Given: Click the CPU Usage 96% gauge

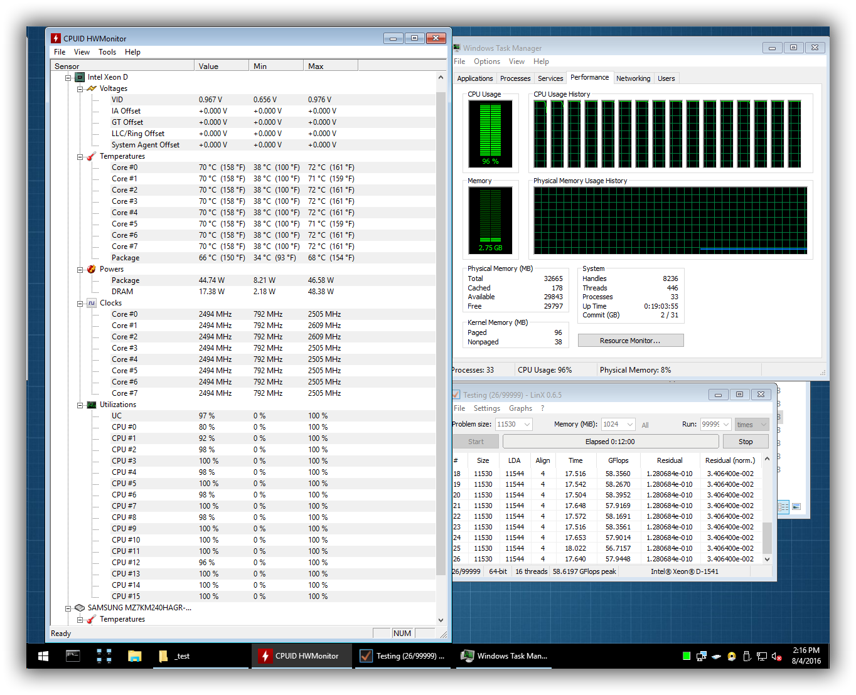Looking at the screenshot, I should tap(491, 134).
